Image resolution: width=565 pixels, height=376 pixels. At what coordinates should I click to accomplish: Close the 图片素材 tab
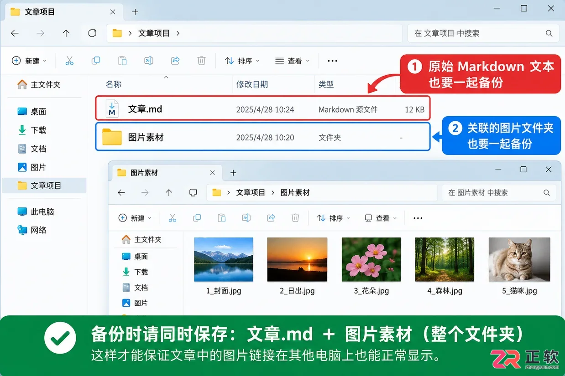pos(213,173)
